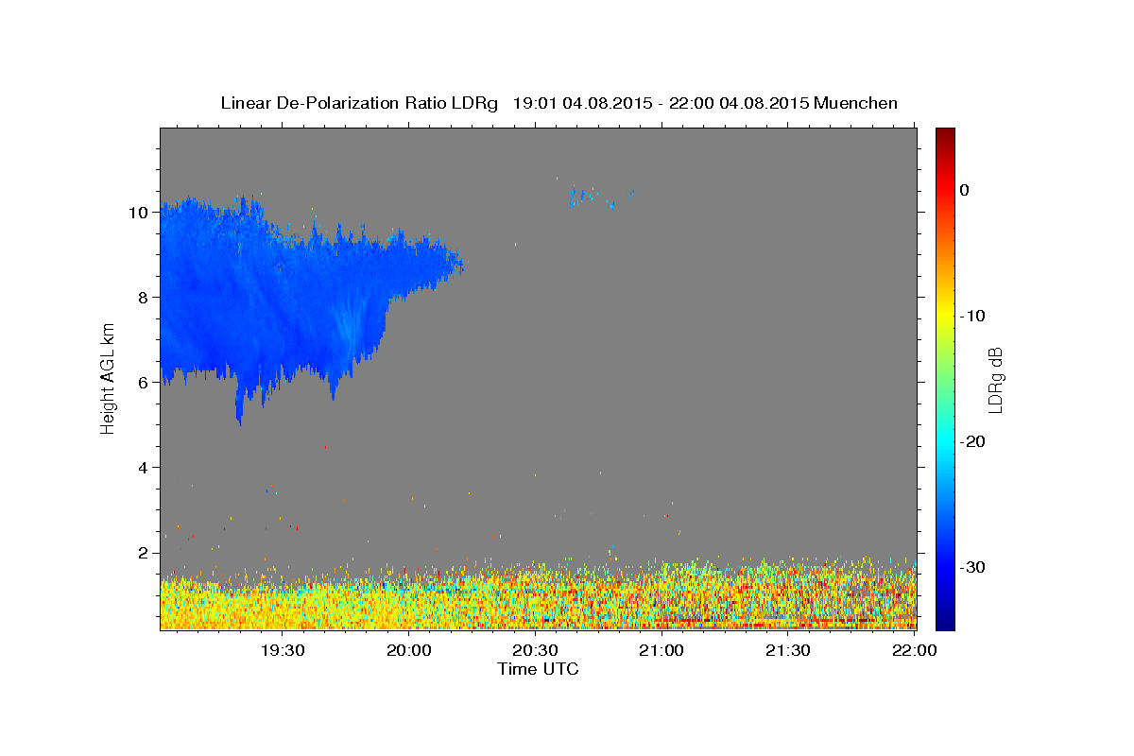
Task: Click the 'LDRg dB' colorbar label
Action: 995,379
